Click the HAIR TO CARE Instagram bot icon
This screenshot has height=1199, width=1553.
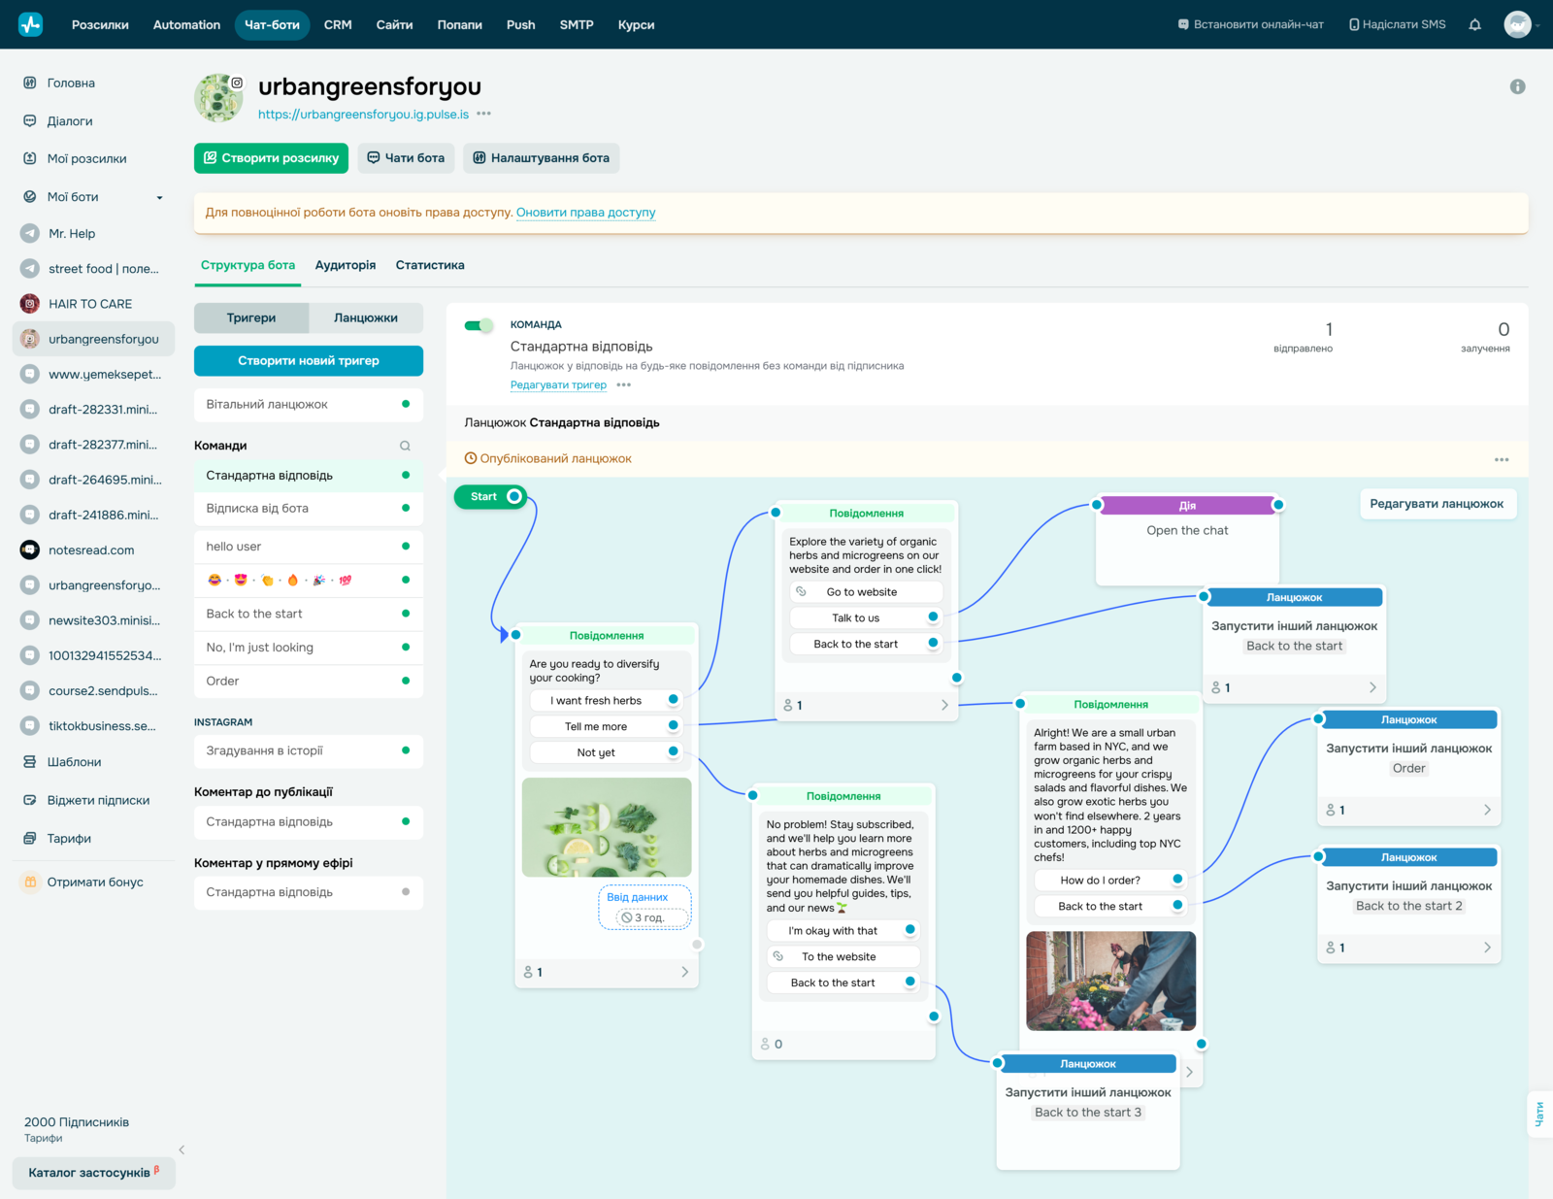30,304
